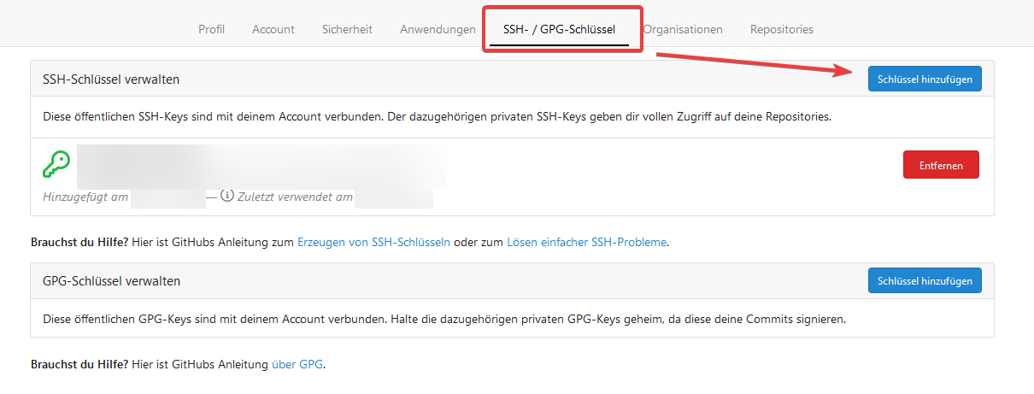
Task: Open the Profil tab
Action: [x=211, y=29]
